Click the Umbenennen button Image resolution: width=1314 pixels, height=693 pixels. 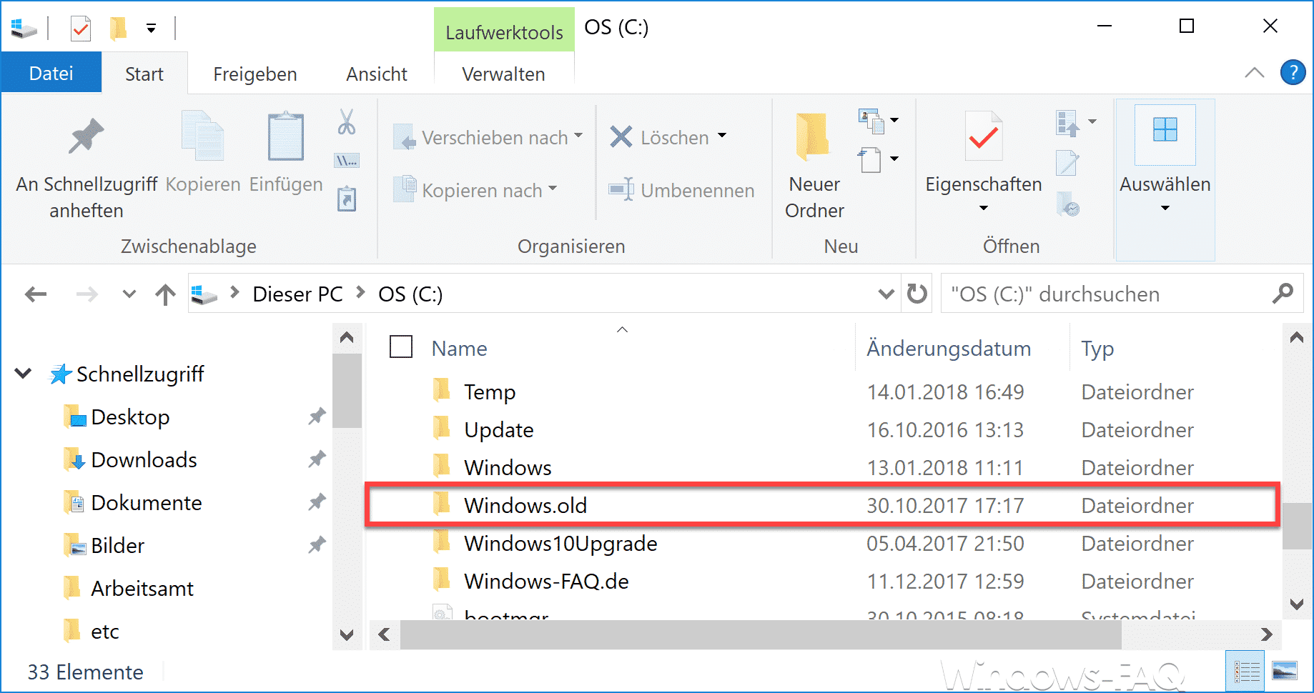pyautogui.click(x=681, y=190)
